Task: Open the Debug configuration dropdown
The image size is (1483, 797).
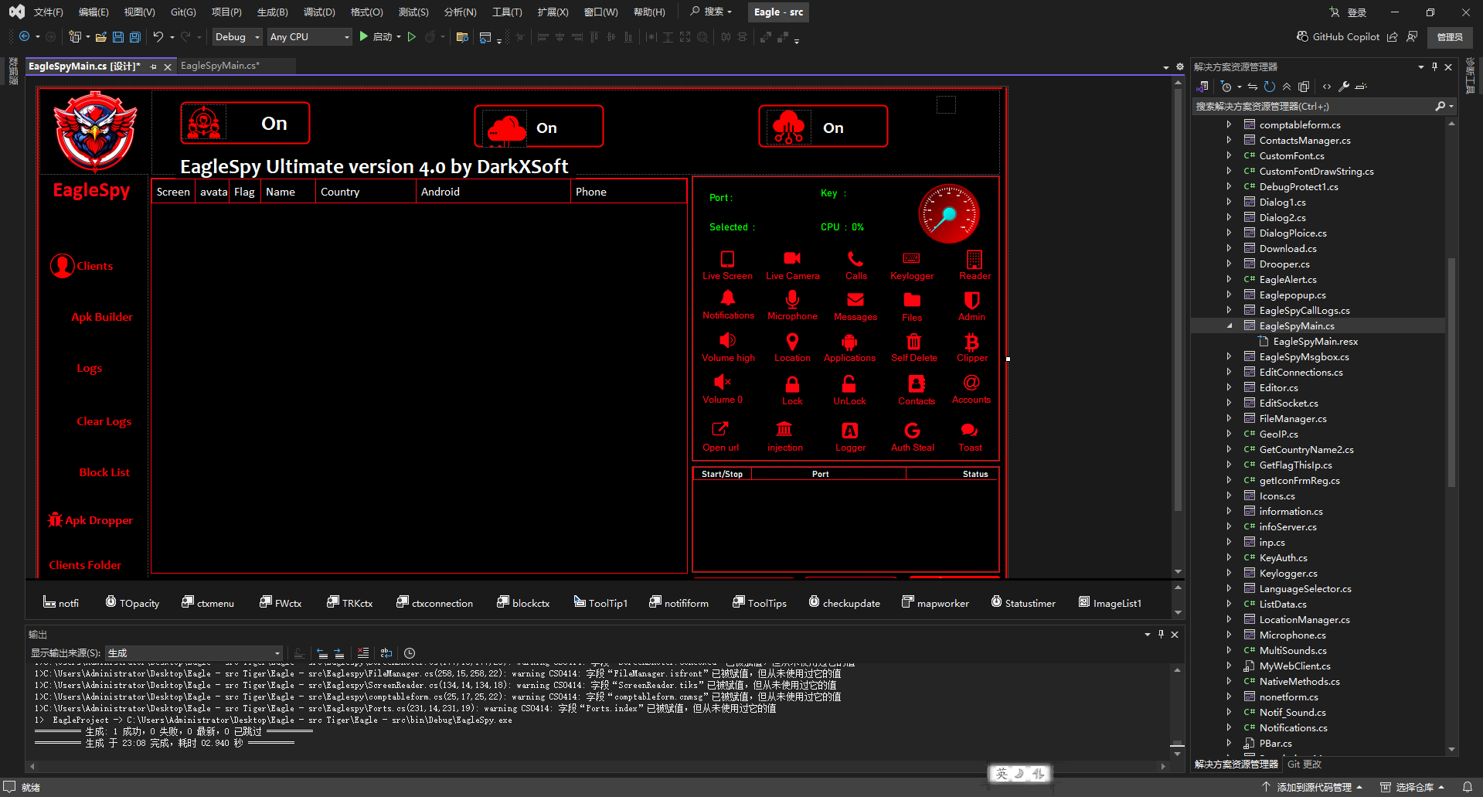Action: tap(237, 37)
